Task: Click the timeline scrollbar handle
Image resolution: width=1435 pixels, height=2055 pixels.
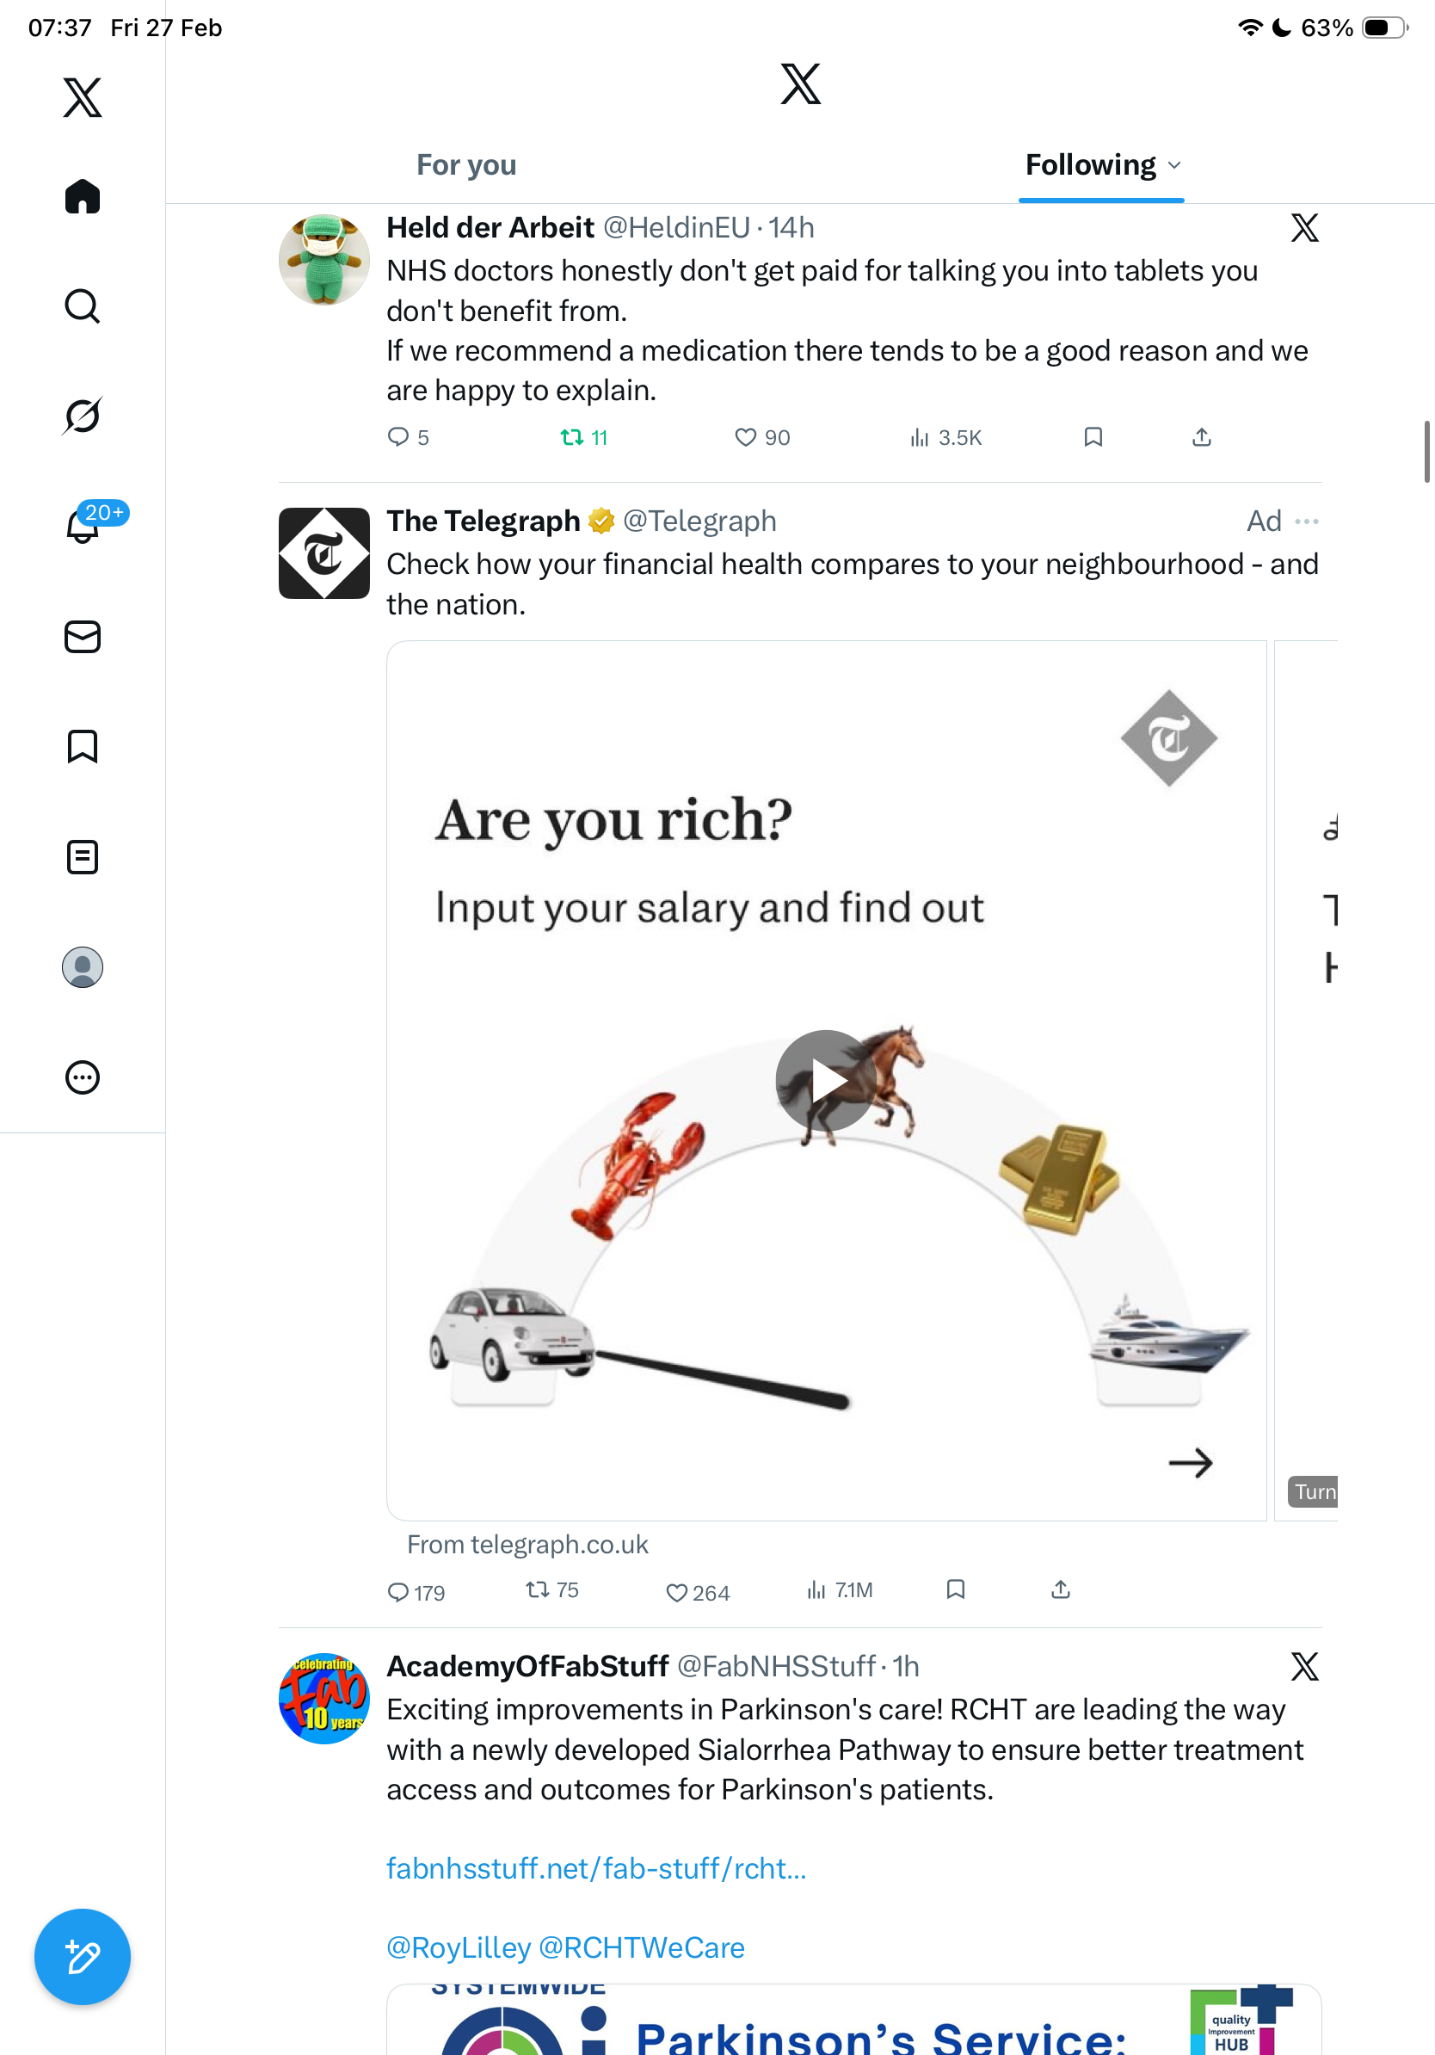Action: click(1427, 451)
